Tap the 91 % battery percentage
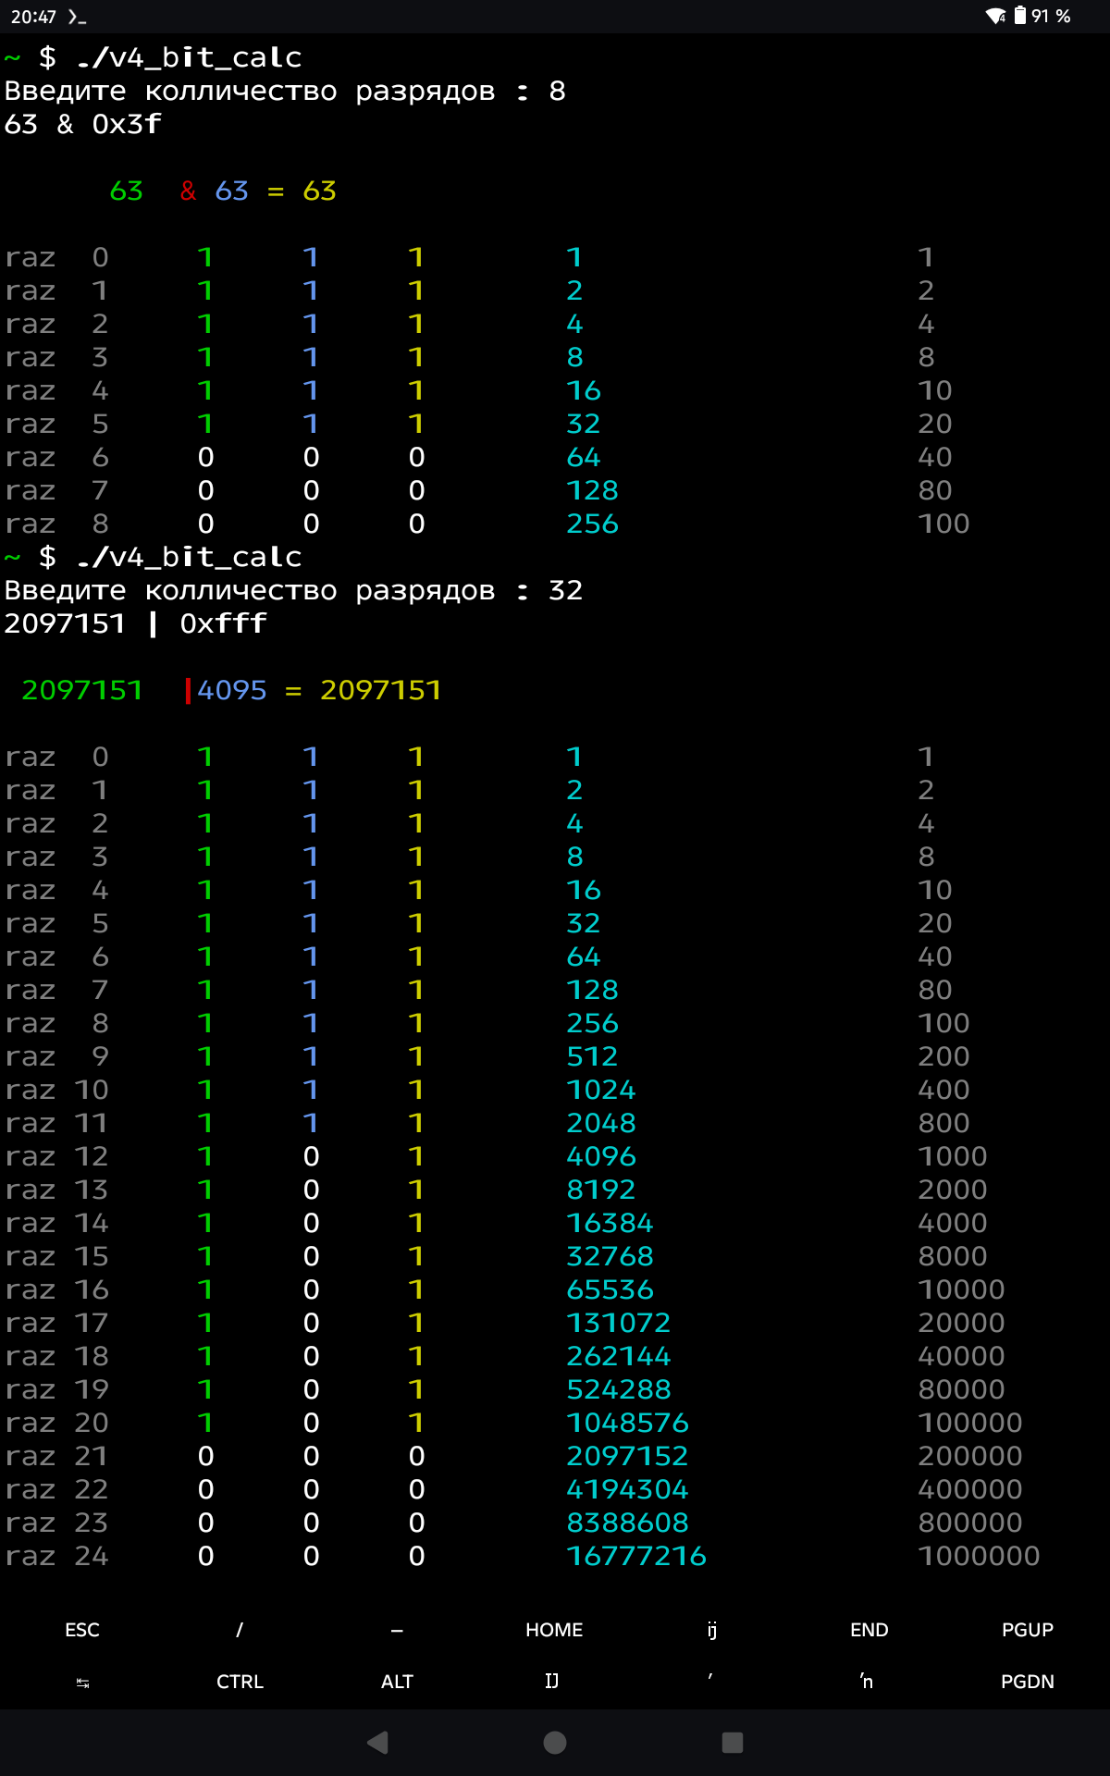The width and height of the screenshot is (1110, 1776). pyautogui.click(x=1052, y=16)
